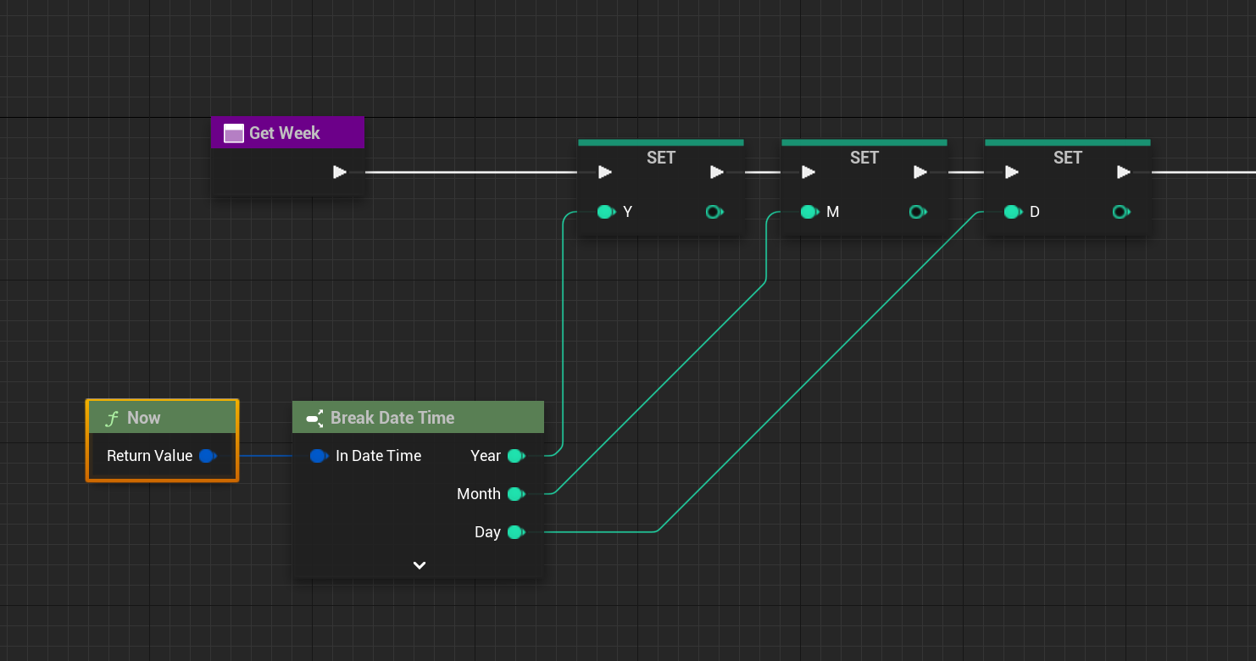Select the SET node for variable Y by its title

pyautogui.click(x=661, y=158)
